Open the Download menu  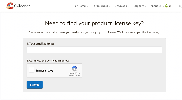[121, 6]
